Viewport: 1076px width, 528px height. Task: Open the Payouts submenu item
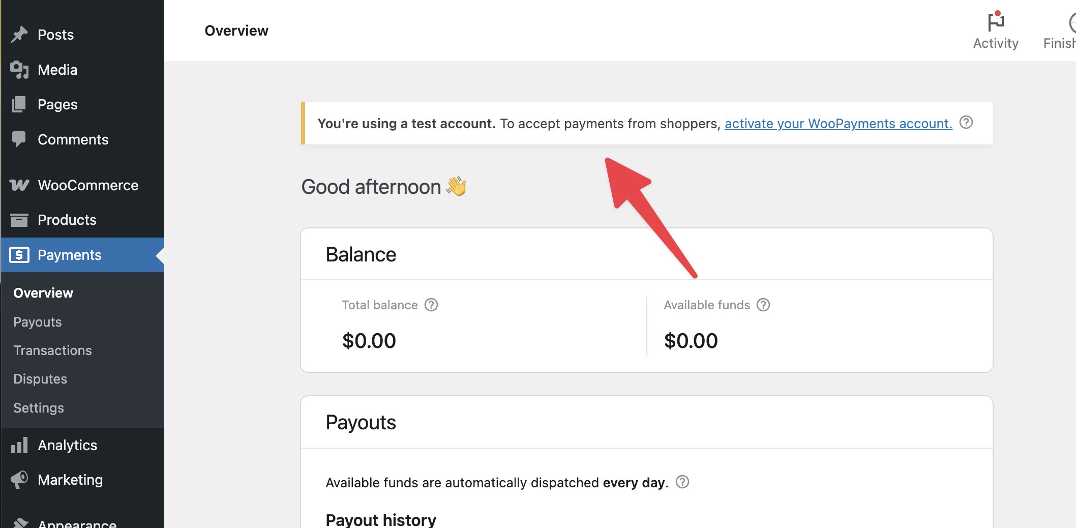click(38, 322)
